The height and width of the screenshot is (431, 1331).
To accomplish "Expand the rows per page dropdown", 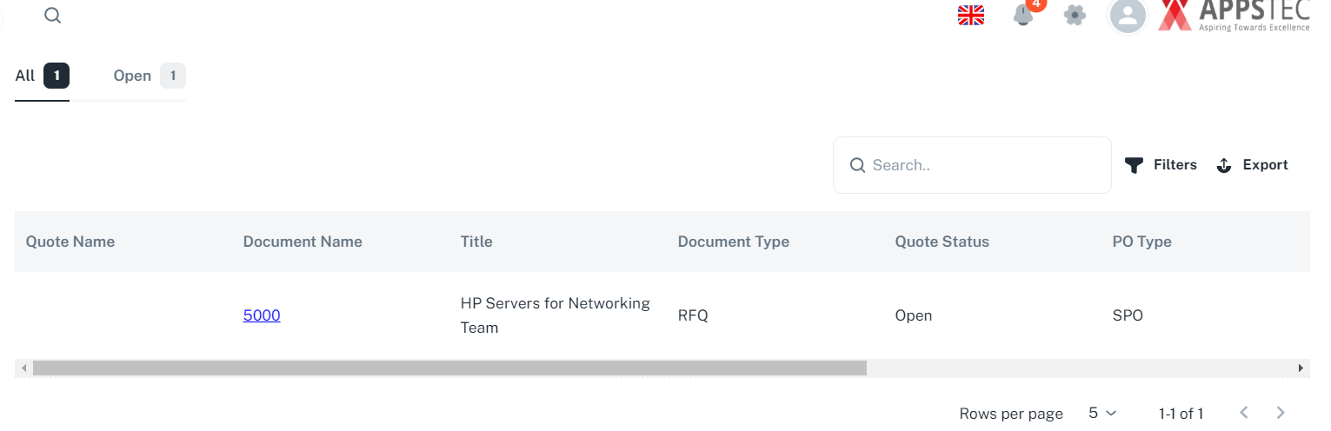I will pyautogui.click(x=1102, y=414).
